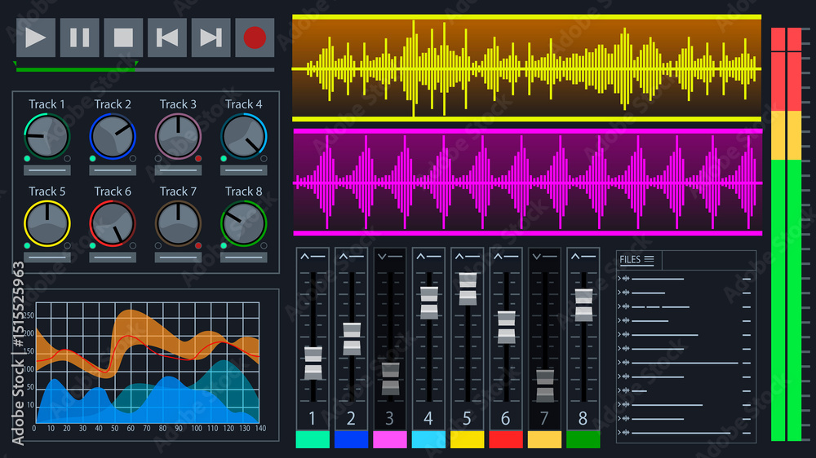The height and width of the screenshot is (458, 816).
Task: Toggle the red indicator under Track 7
Action: click(x=198, y=245)
